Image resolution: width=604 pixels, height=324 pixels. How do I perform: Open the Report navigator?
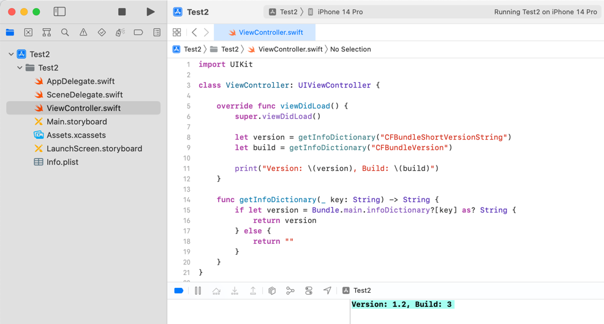coord(157,32)
